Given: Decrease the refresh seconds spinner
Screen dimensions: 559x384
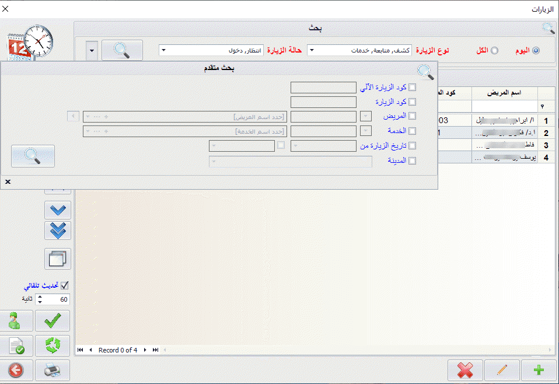Looking at the screenshot, I should click(40, 302).
